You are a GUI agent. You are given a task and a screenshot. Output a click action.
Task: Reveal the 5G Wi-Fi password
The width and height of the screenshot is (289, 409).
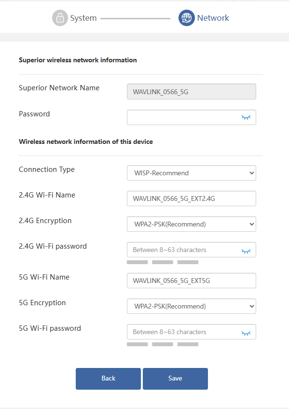(246, 333)
